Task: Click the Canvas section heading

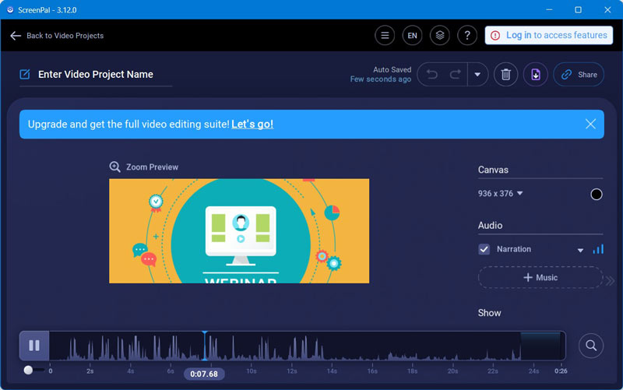Action: coord(493,170)
